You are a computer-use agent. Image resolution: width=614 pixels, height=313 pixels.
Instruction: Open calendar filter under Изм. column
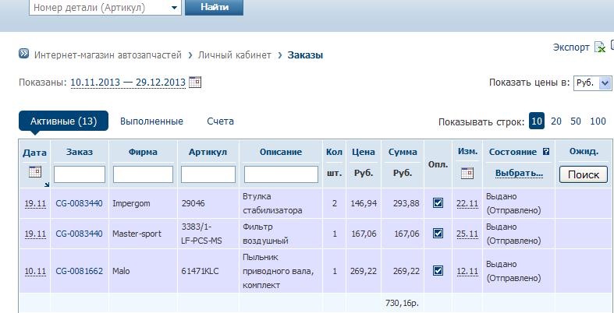pyautogui.click(x=467, y=173)
